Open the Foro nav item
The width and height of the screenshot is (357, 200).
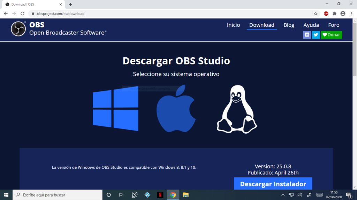point(334,25)
